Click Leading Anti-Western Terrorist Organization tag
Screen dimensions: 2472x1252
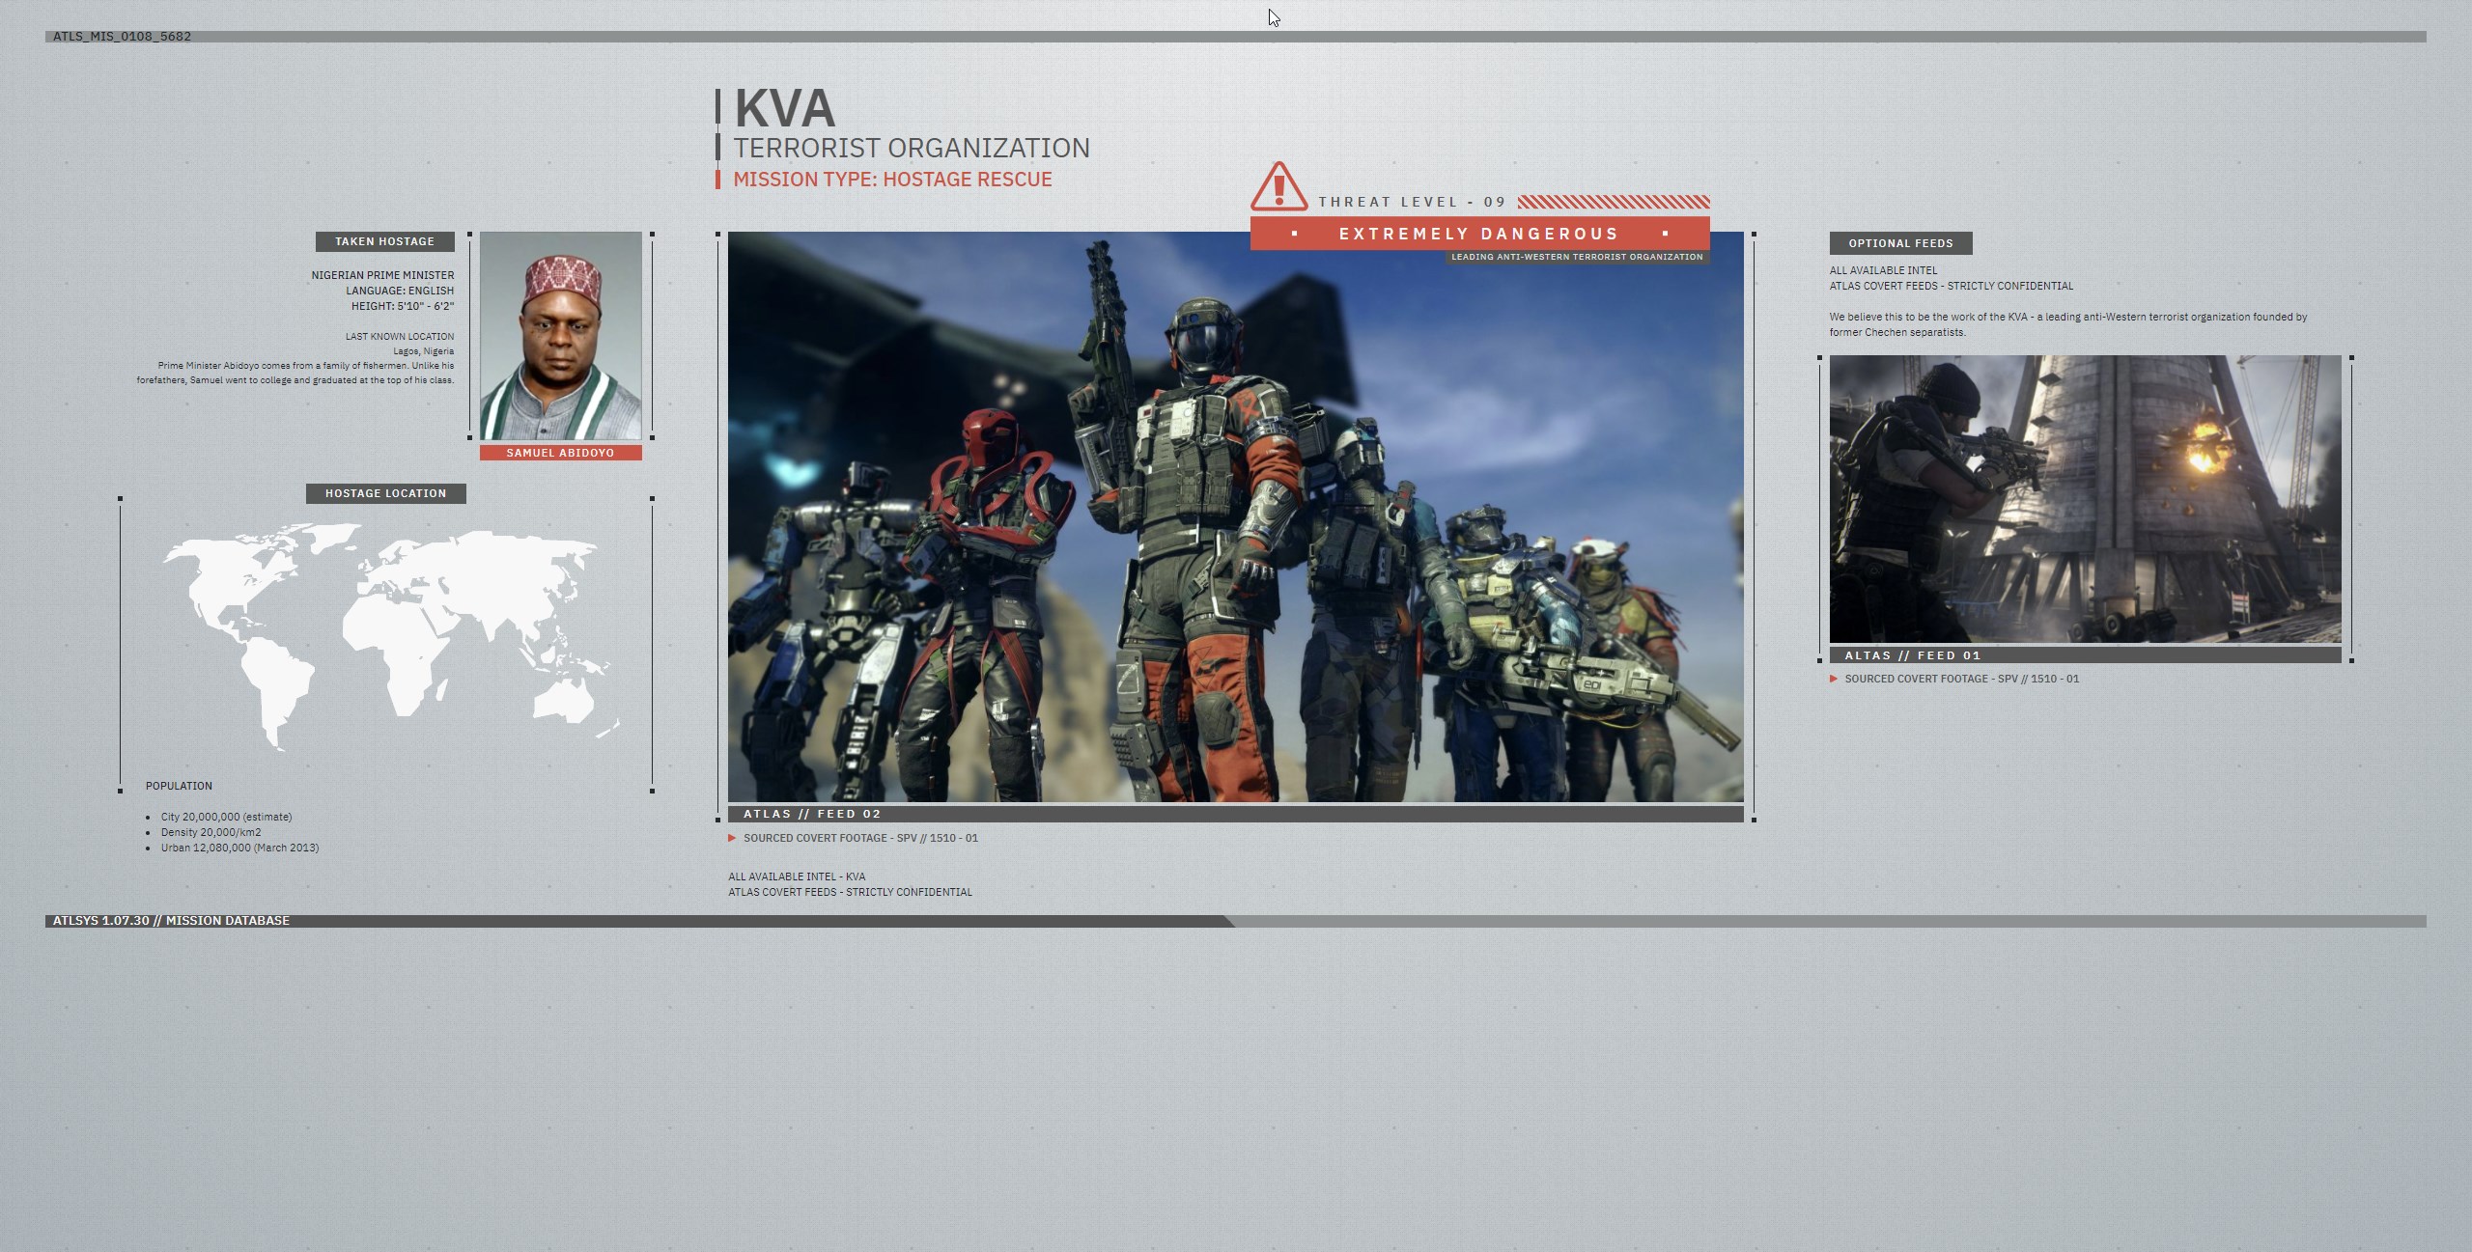pyautogui.click(x=1576, y=257)
